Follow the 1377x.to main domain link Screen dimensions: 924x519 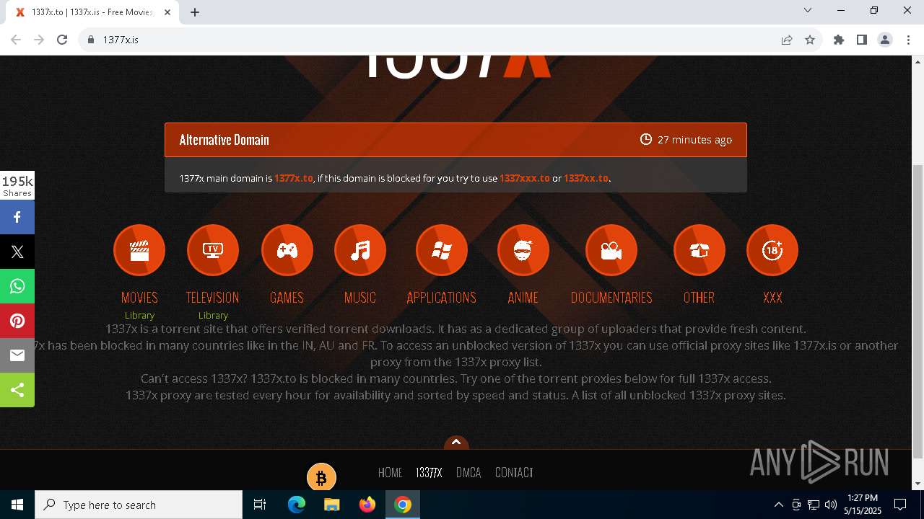(294, 178)
